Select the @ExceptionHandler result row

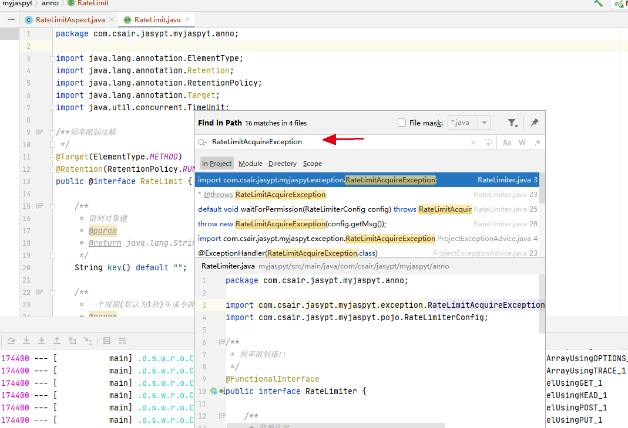[367, 253]
